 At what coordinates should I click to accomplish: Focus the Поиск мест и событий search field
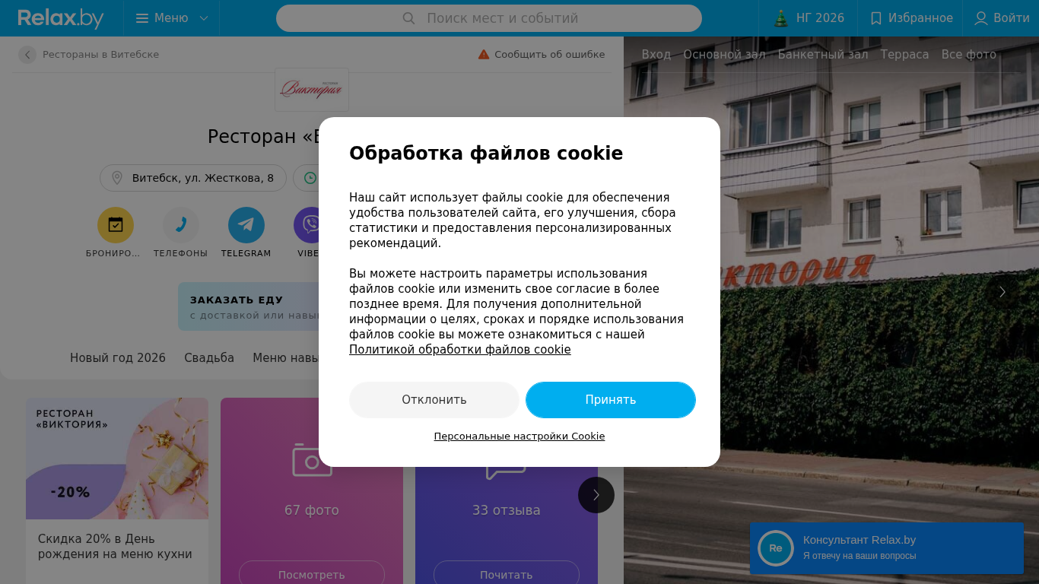click(489, 18)
